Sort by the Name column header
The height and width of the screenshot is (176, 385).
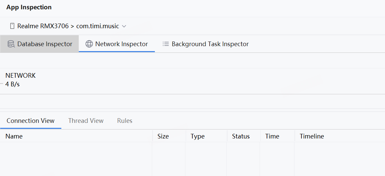tap(14, 136)
